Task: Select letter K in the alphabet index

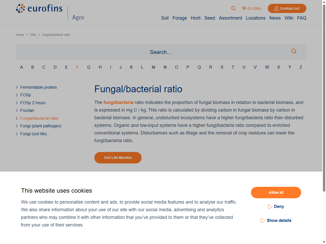Action: (131, 67)
